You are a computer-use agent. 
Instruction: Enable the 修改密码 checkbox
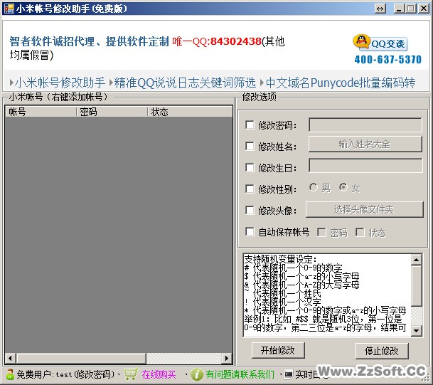tap(250, 125)
